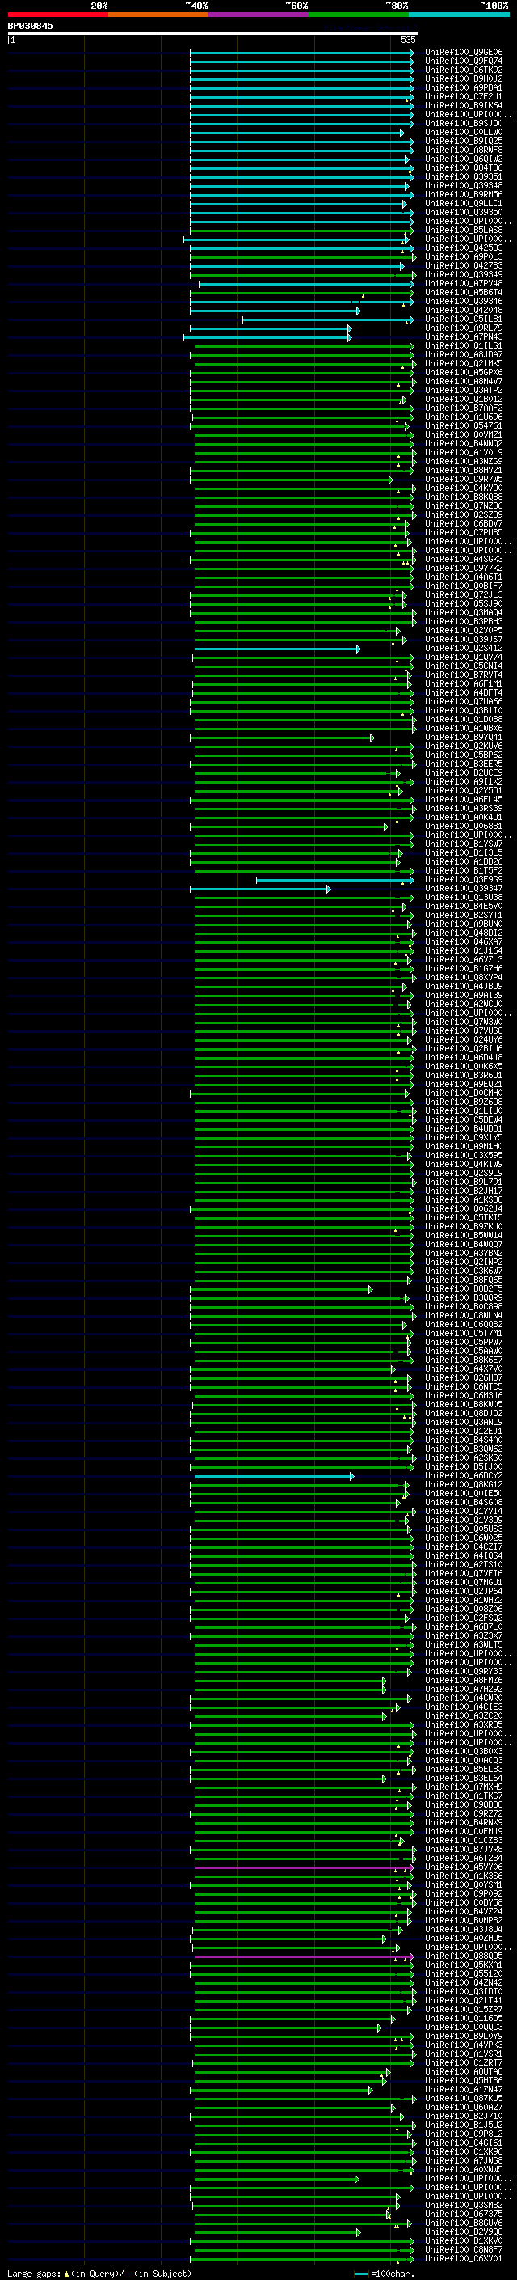The height and width of the screenshot is (2280, 517).
Task: Select the UniRef100_Q39351 label
Action: pos(463,176)
